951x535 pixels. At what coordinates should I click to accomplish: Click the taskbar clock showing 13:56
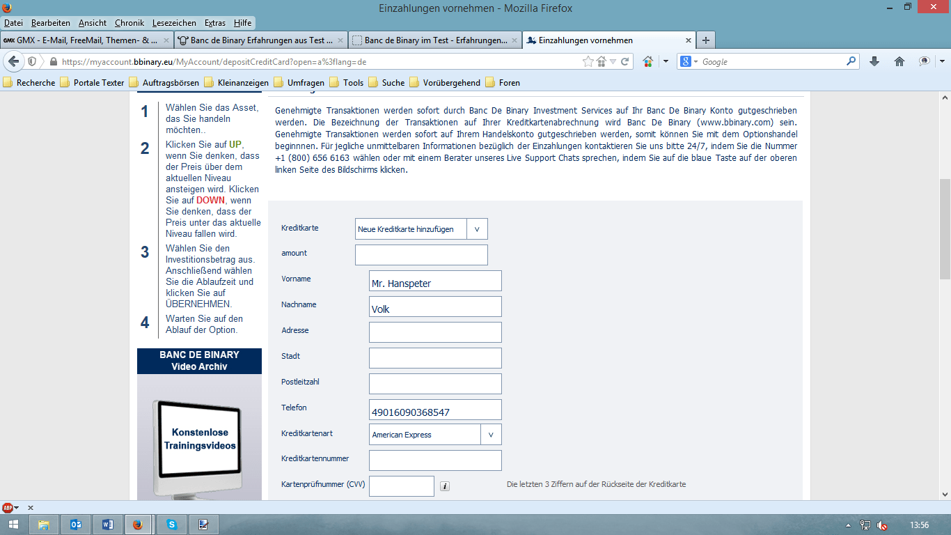tap(919, 525)
